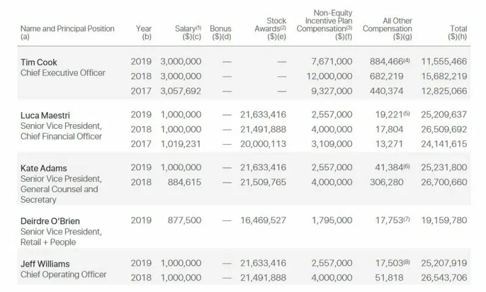
Task: Click the value 51,818
Action: tap(389, 278)
